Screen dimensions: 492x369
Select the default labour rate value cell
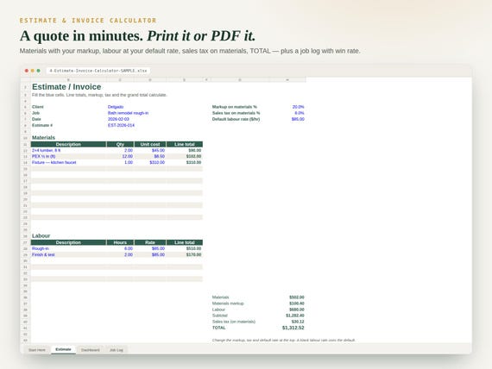coord(298,119)
